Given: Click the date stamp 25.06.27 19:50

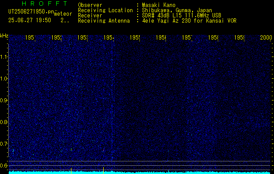Looking at the screenshot, I should [x=30, y=20].
